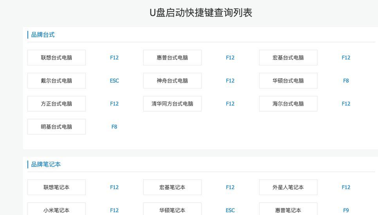
Task: Click F12 next to 宏基笔记本
Action: [230, 187]
